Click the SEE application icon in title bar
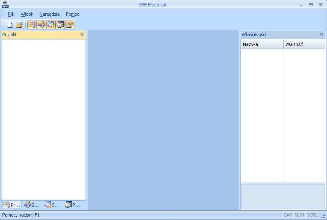Image resolution: width=327 pixels, height=220 pixels. [x=5, y=4]
